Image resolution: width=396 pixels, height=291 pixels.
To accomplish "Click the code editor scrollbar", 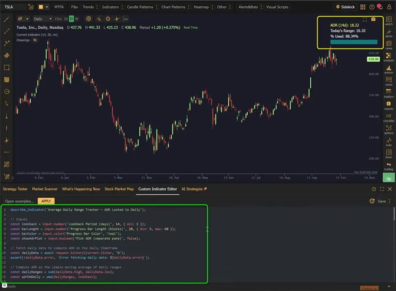I will [x=394, y=215].
